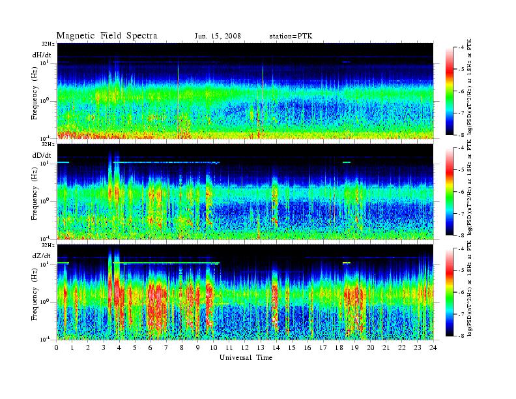Click the -8 tick on dZ/dt color scale
This screenshot has height=399, width=516.
click(x=461, y=335)
